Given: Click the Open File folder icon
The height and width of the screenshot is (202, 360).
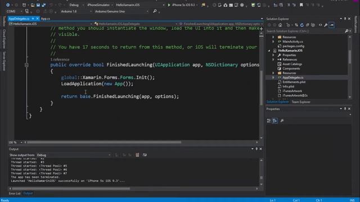Looking at the screenshot, I should point(33,5).
